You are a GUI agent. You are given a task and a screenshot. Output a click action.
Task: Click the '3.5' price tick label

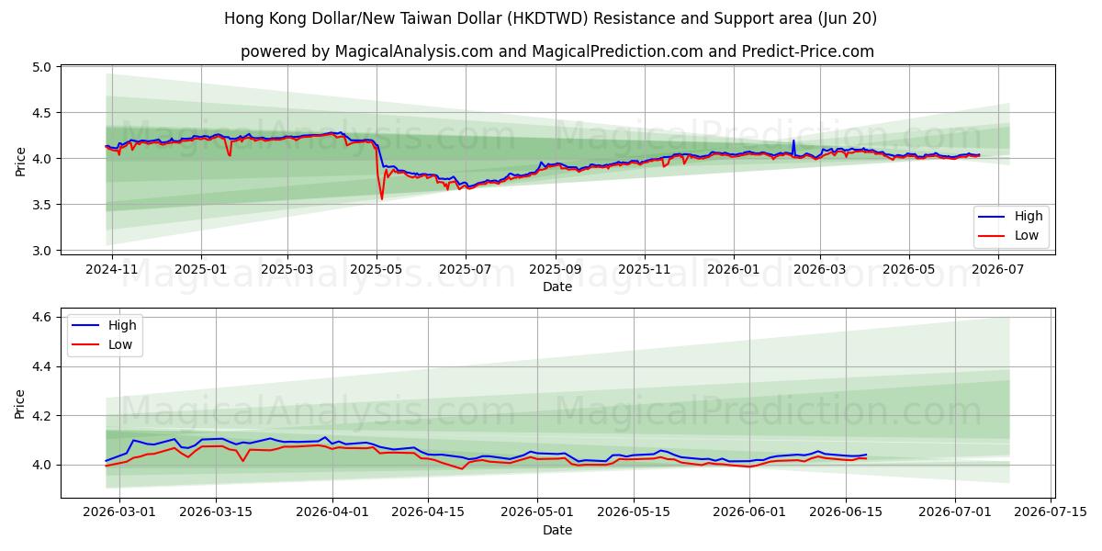(x=42, y=205)
